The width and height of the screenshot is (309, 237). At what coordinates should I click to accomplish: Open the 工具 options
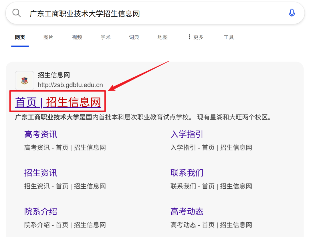pyautogui.click(x=229, y=37)
